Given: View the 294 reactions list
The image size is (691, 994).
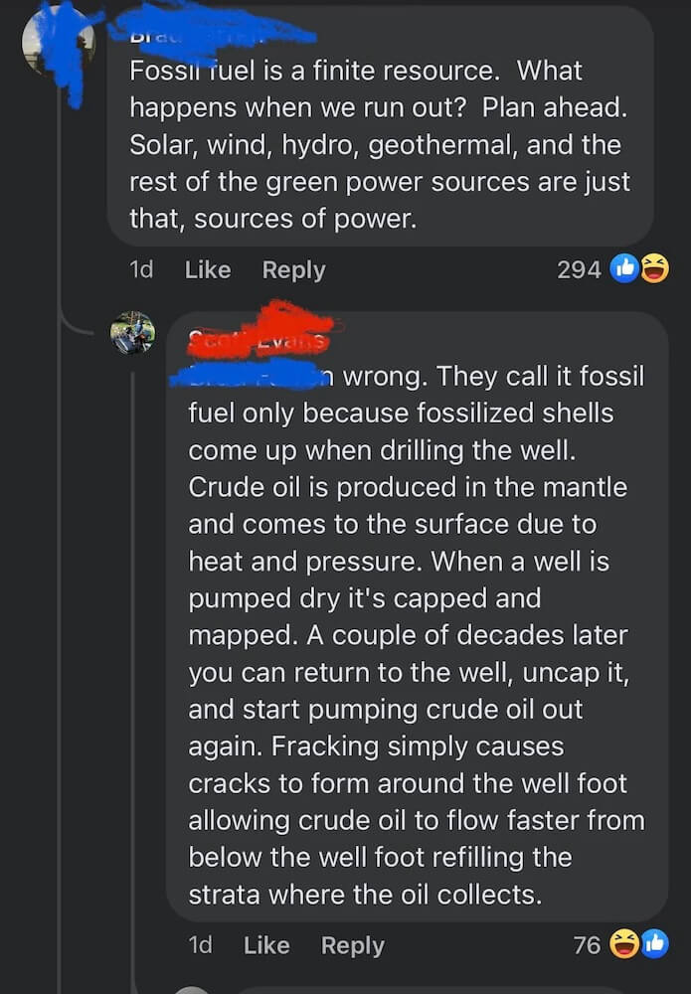Looking at the screenshot, I should (x=579, y=268).
